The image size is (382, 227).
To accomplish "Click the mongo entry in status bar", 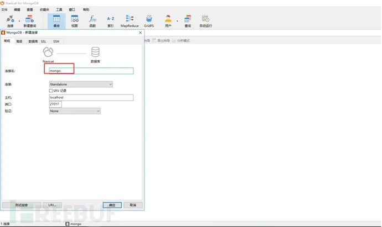I will click(73, 224).
